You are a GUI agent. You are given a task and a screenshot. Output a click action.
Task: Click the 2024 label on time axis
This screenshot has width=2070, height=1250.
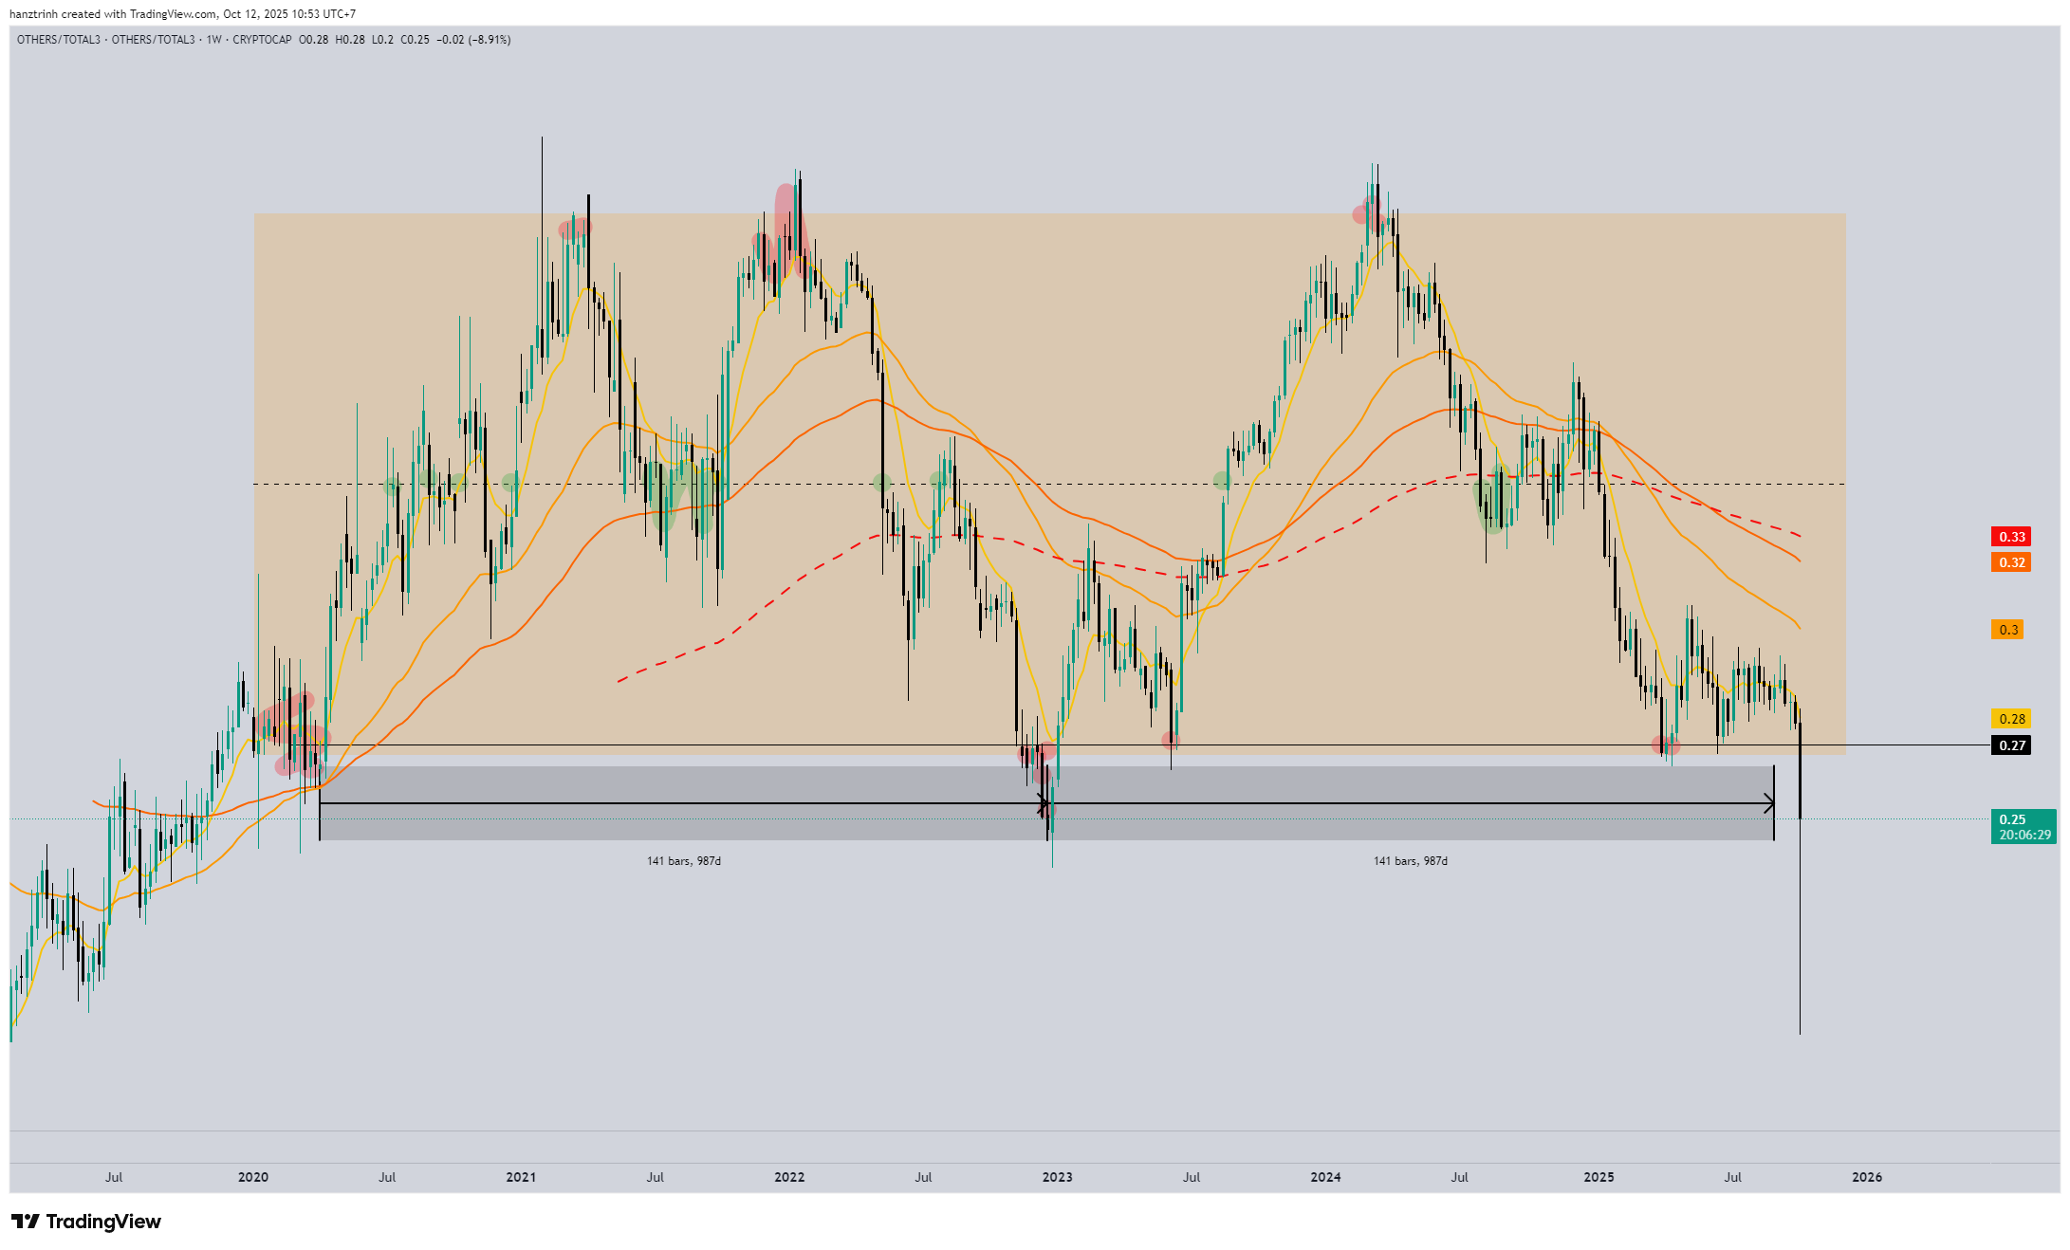tap(1325, 1177)
